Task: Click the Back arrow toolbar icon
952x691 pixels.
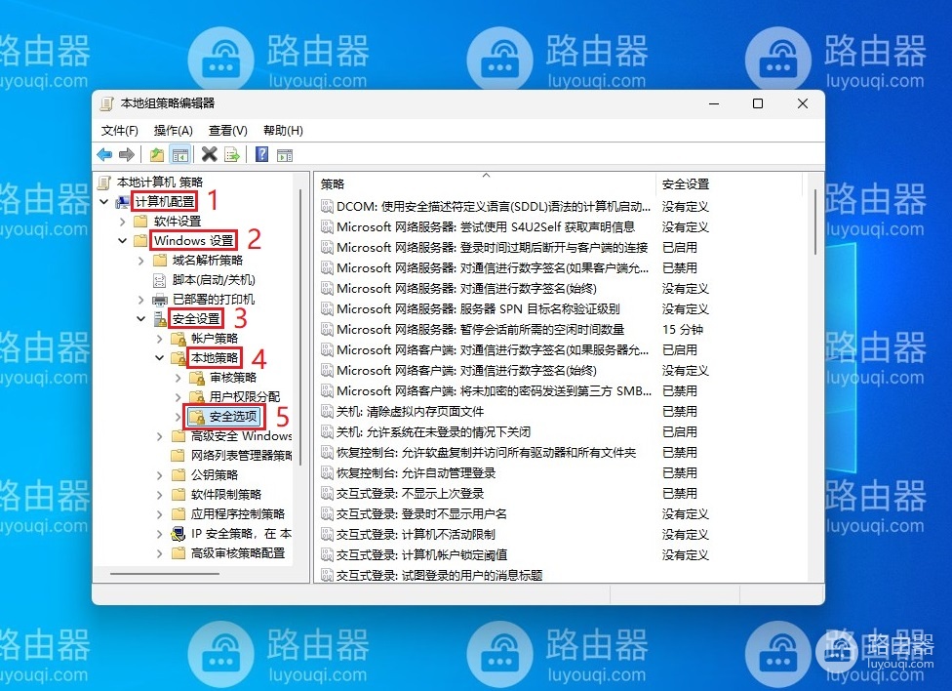Action: click(104, 155)
